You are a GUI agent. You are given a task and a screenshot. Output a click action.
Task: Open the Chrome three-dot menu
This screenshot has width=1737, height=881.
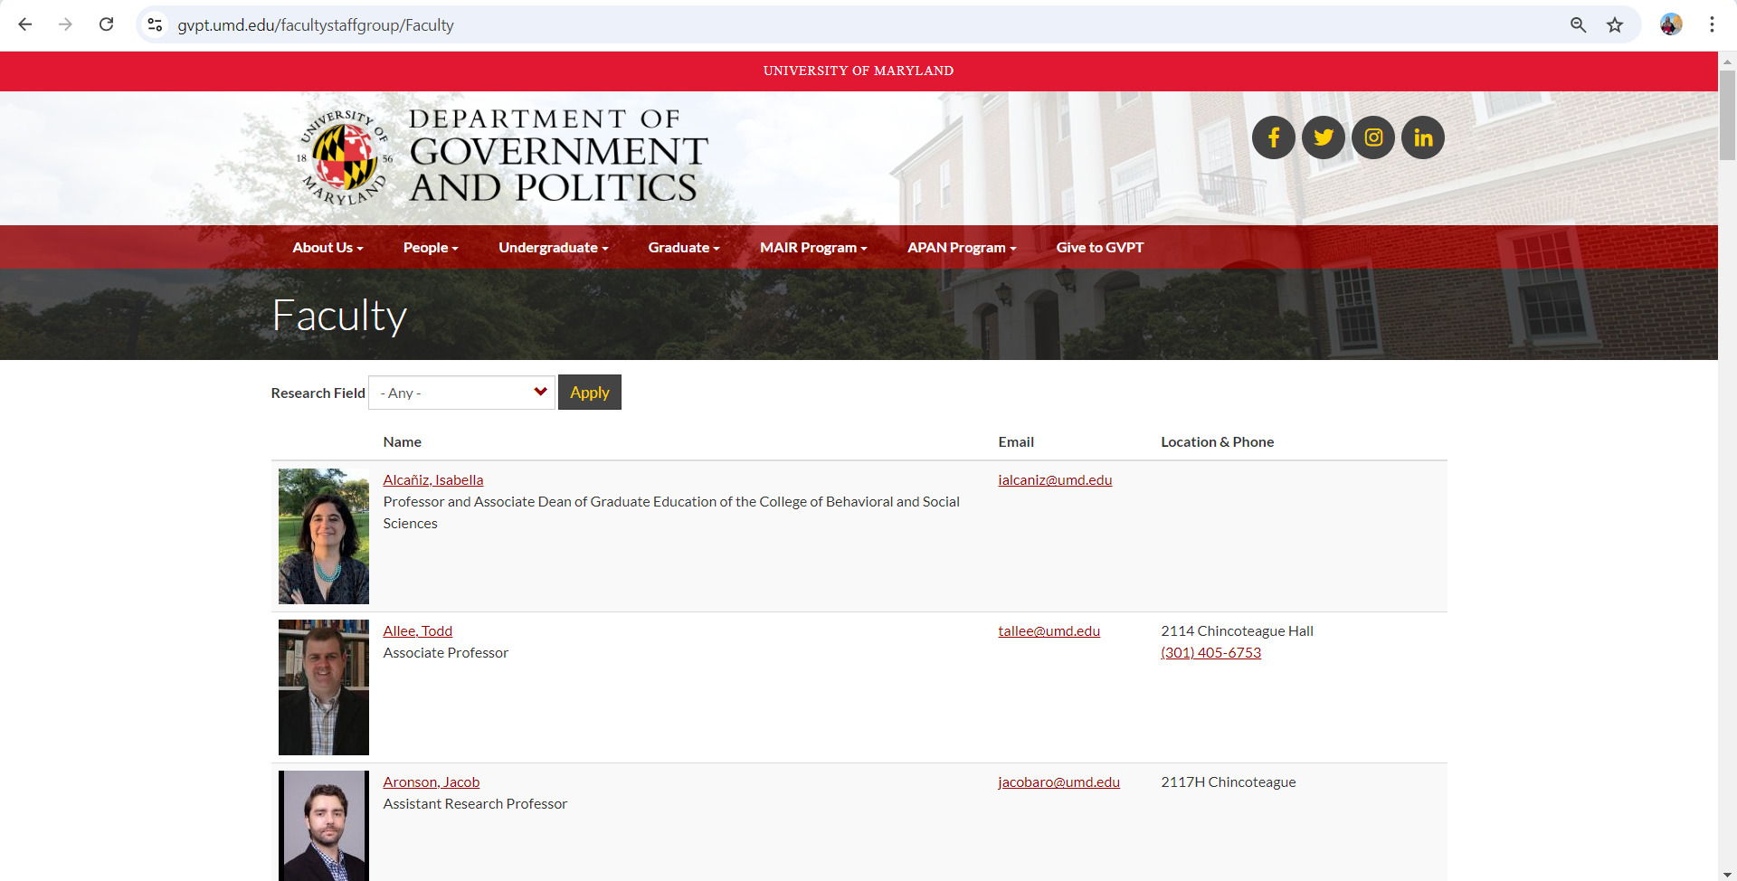point(1712,24)
